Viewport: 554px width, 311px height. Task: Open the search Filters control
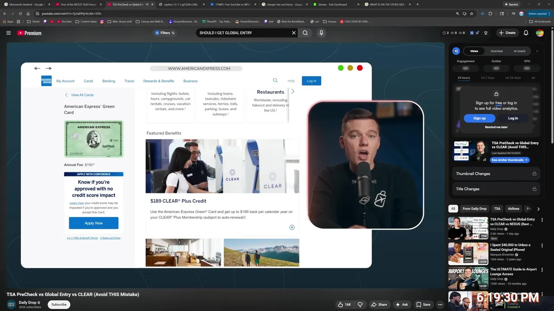click(x=165, y=33)
